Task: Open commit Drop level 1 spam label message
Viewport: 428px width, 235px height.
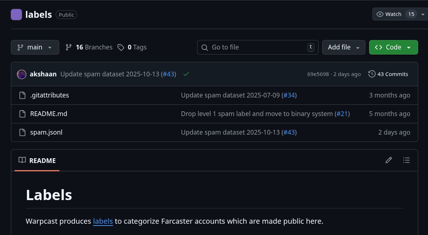Action: 257,114
